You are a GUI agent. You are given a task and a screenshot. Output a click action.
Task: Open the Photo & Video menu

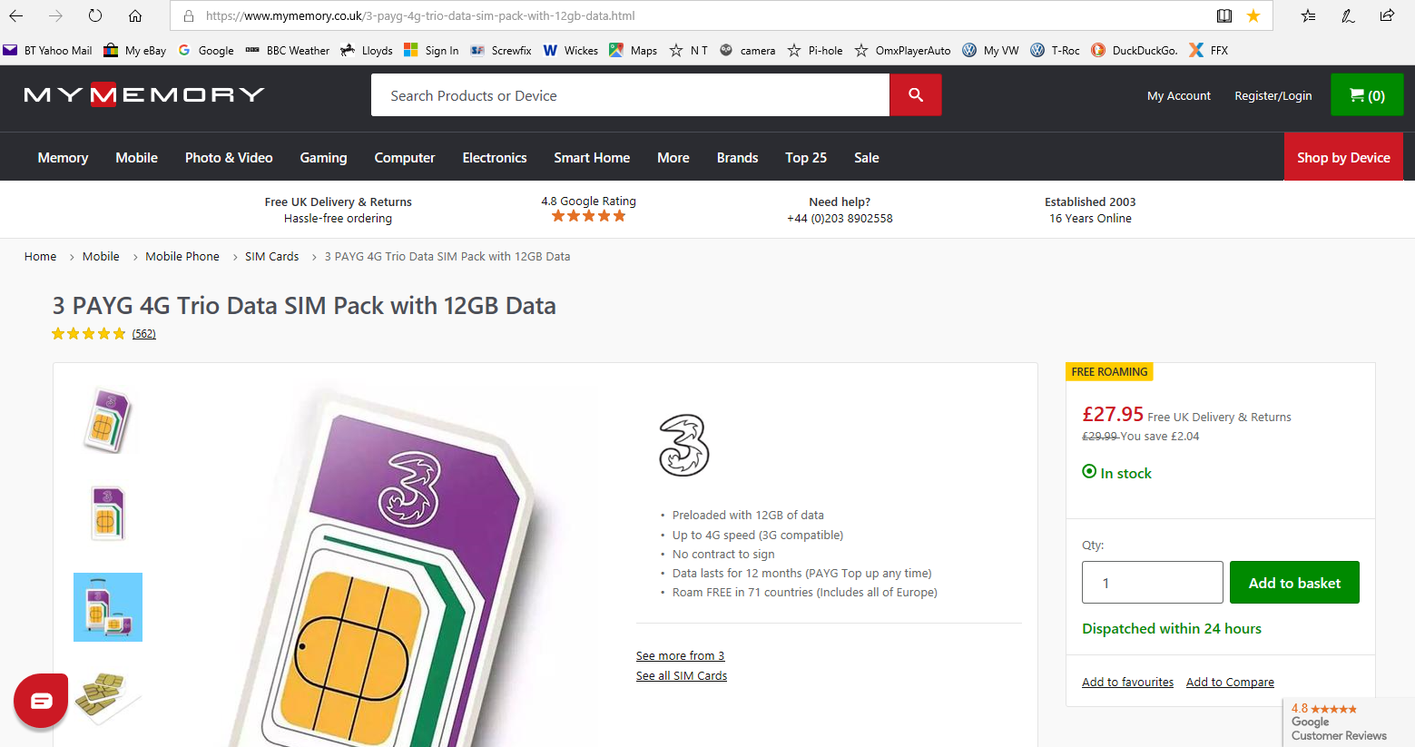coord(229,157)
